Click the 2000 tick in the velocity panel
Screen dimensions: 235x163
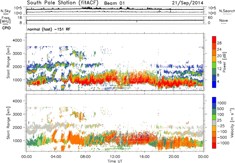17,127
